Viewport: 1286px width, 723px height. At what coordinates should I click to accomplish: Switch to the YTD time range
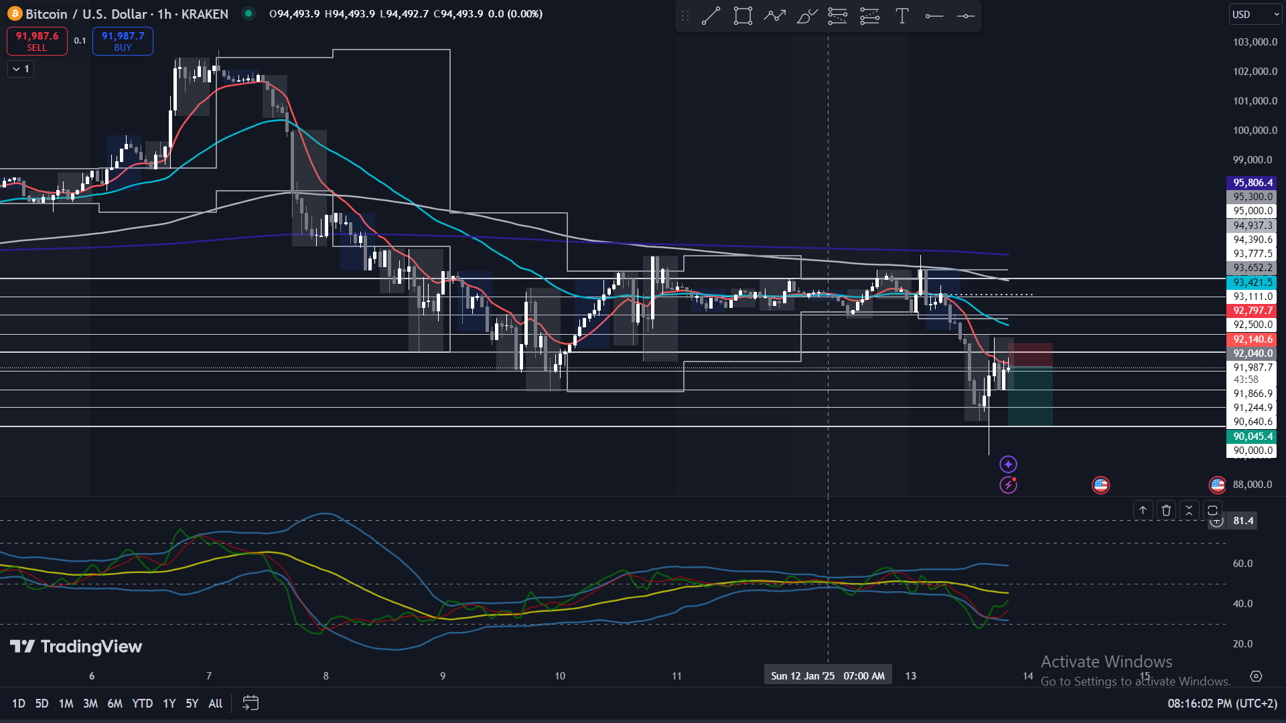tap(142, 704)
